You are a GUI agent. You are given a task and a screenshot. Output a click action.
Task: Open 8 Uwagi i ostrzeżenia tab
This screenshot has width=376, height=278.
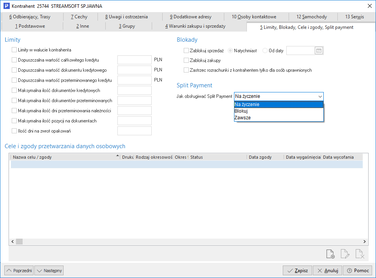click(x=126, y=17)
